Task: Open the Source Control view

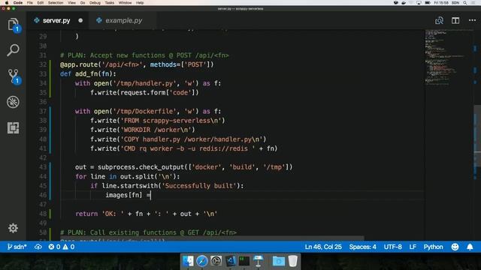Action: tap(13, 76)
